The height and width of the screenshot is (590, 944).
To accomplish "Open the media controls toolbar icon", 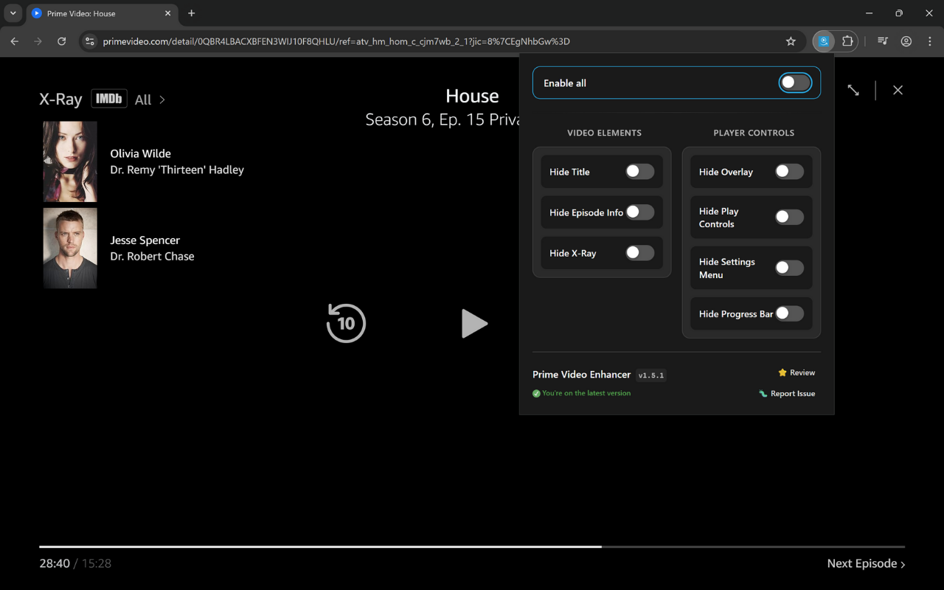I will click(x=882, y=41).
